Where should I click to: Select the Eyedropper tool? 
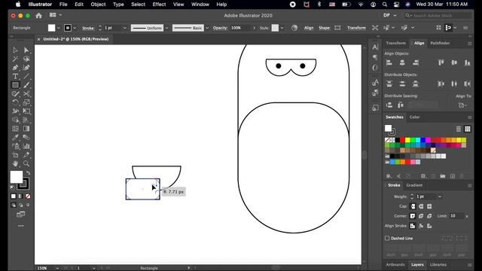tap(15, 137)
